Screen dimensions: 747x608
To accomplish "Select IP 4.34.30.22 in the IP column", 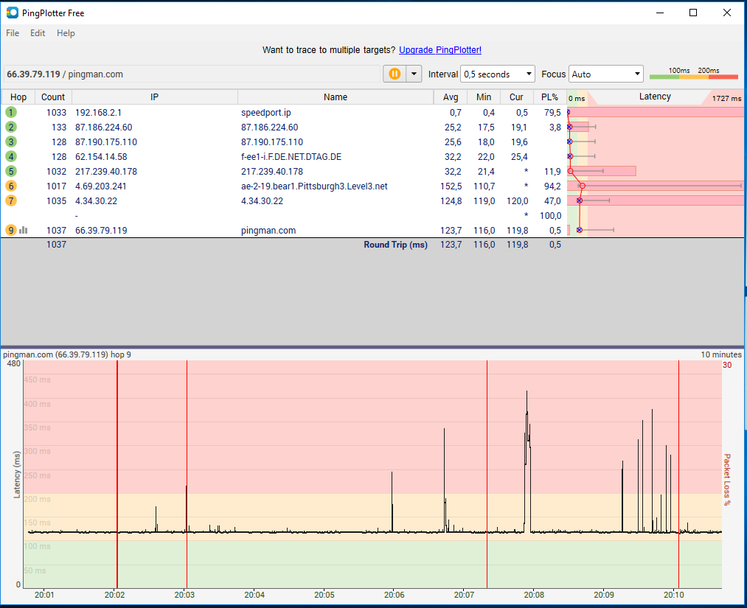I will point(97,201).
